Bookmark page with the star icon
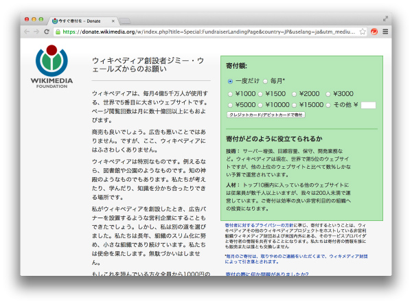Screen dimensions: 412x304 click(x=363, y=32)
